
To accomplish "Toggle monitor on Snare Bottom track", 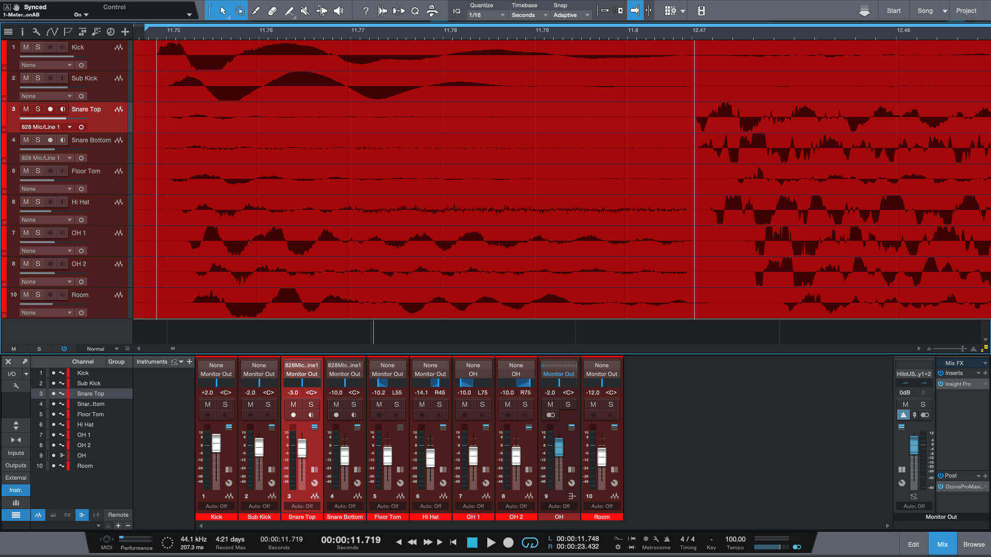I will (x=62, y=140).
